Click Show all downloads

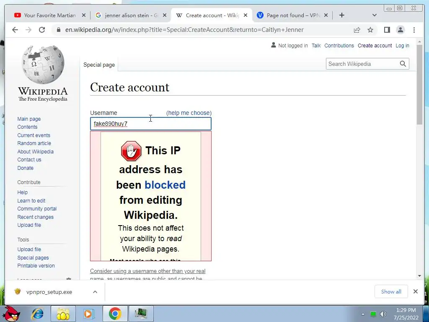click(391, 292)
